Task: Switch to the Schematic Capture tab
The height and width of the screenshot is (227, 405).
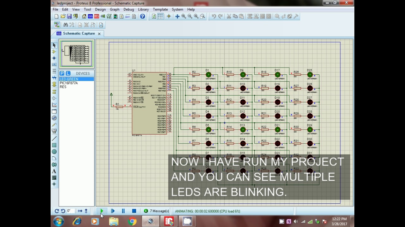Action: coord(79,33)
